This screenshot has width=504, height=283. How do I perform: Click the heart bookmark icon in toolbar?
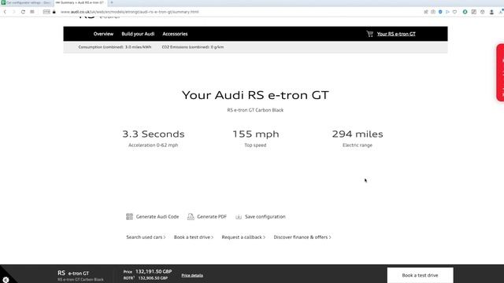click(454, 12)
